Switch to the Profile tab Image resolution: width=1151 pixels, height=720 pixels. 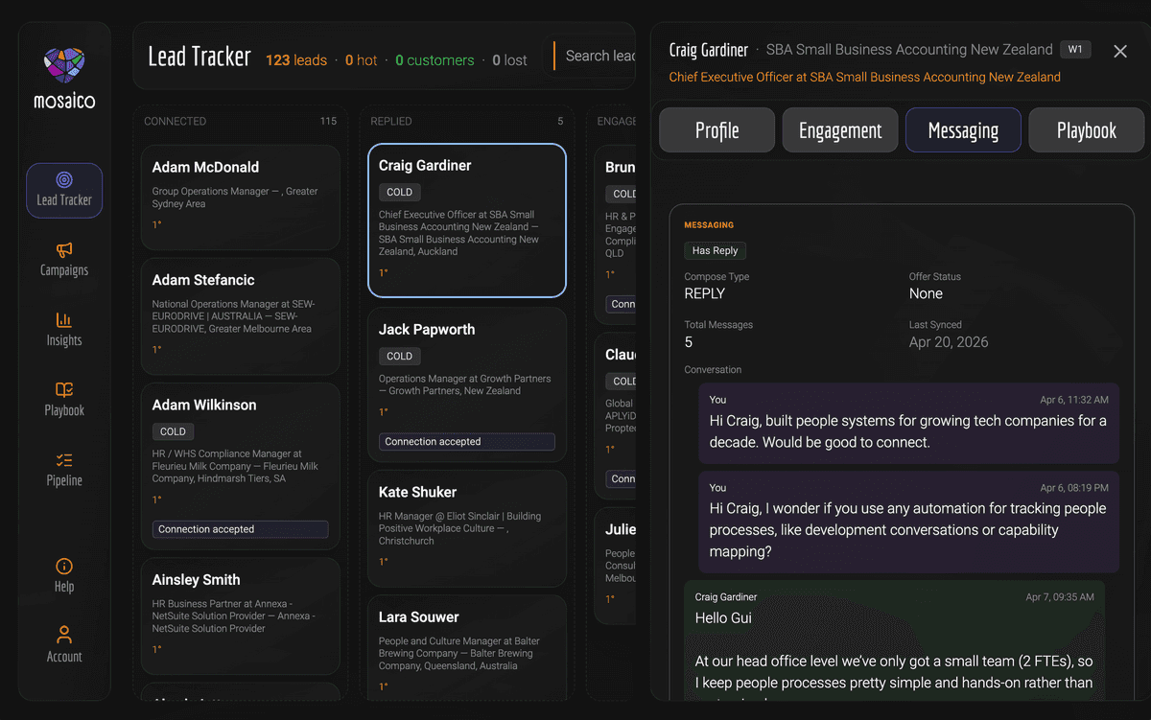(x=717, y=130)
